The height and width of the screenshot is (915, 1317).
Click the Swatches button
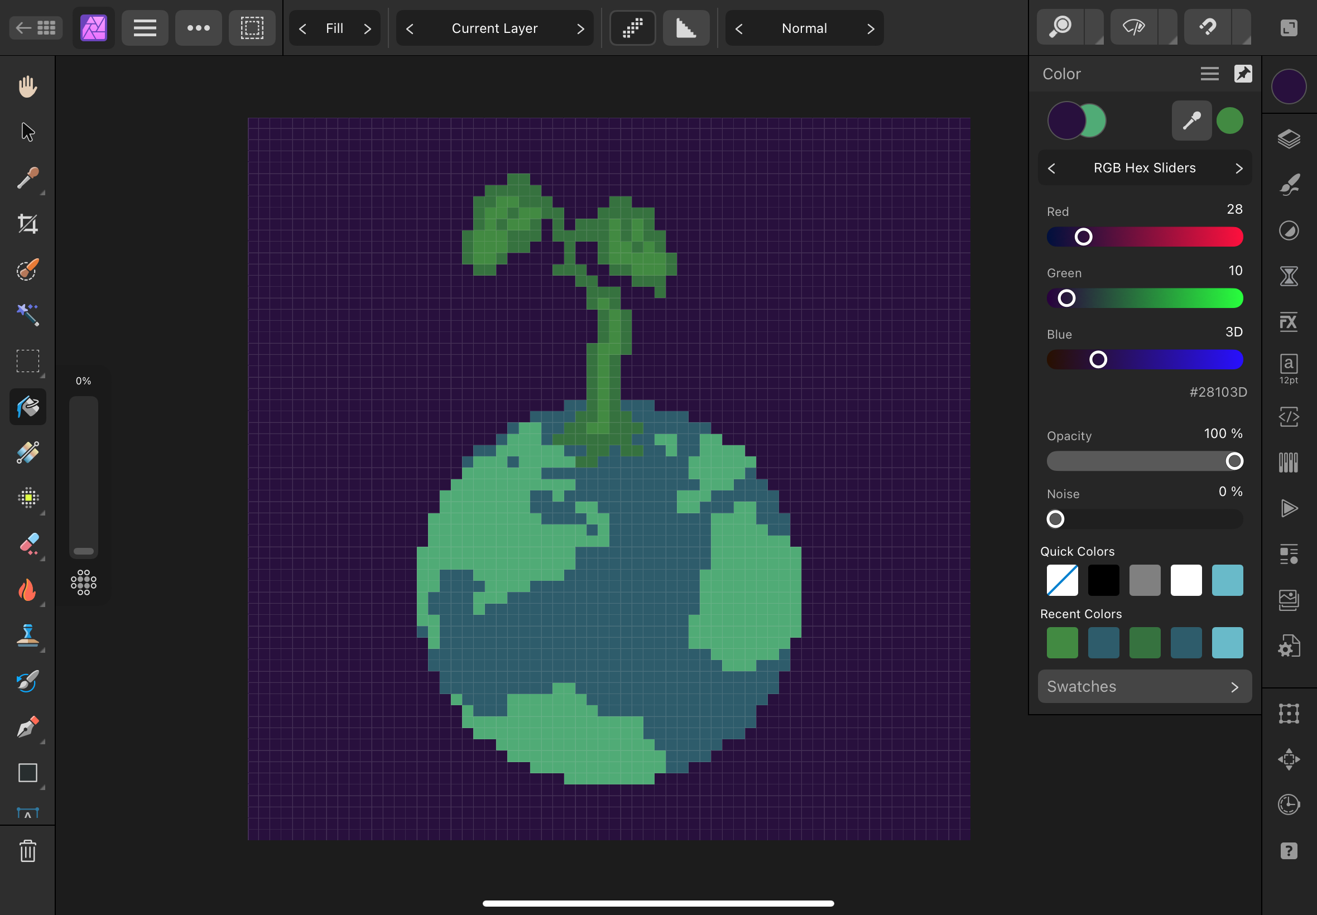pos(1145,686)
